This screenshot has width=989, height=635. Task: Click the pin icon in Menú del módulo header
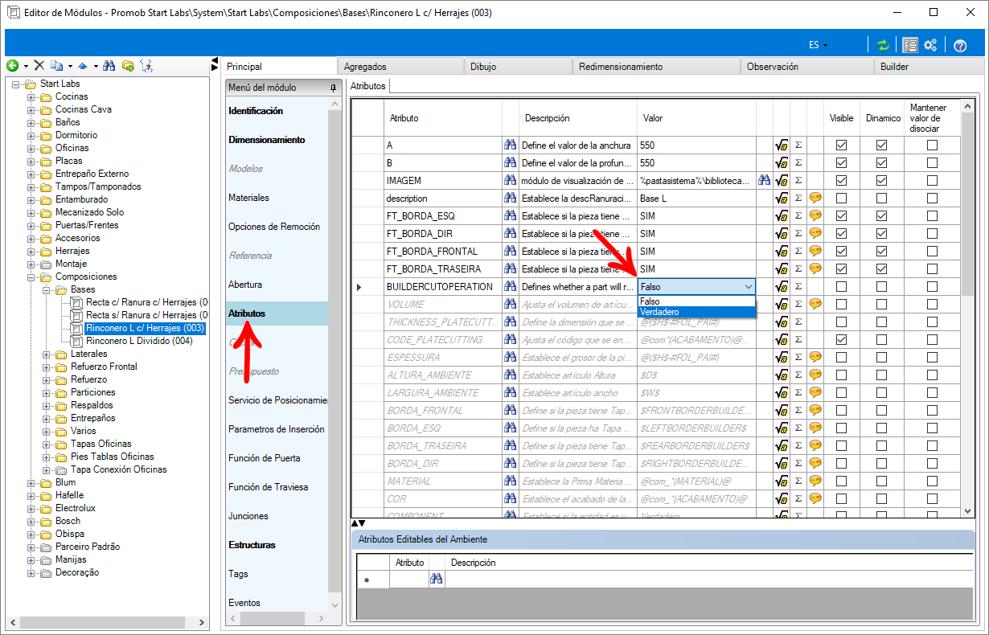pos(334,88)
